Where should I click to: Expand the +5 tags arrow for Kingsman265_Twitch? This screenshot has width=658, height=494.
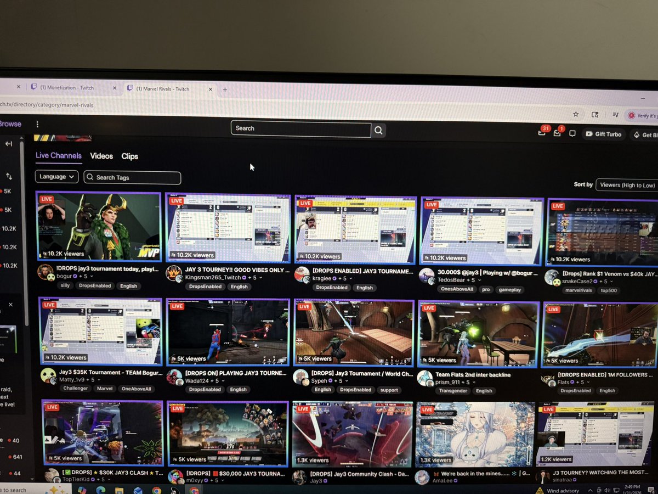[x=260, y=278]
